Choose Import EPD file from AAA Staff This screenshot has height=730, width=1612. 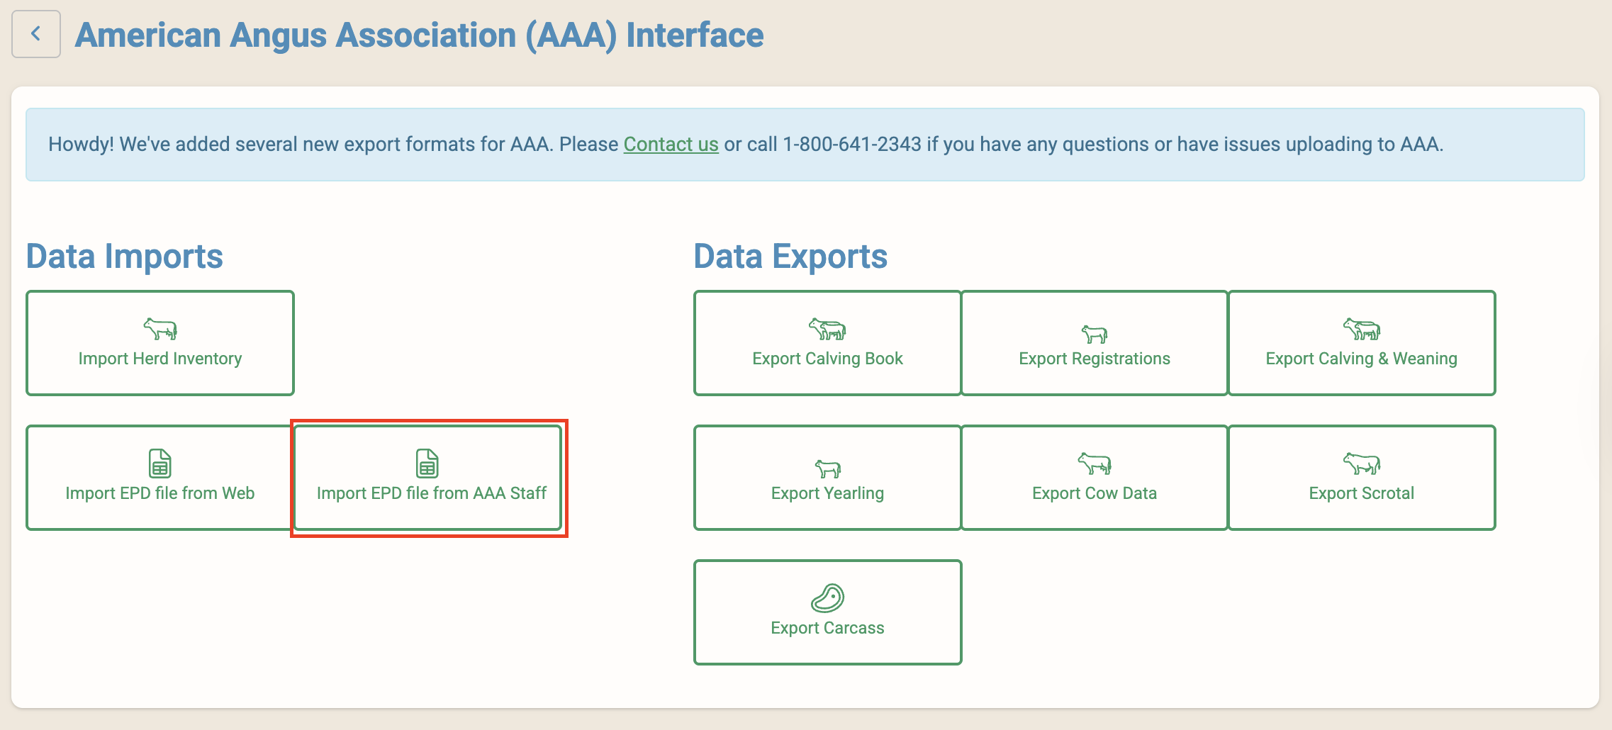(x=427, y=478)
